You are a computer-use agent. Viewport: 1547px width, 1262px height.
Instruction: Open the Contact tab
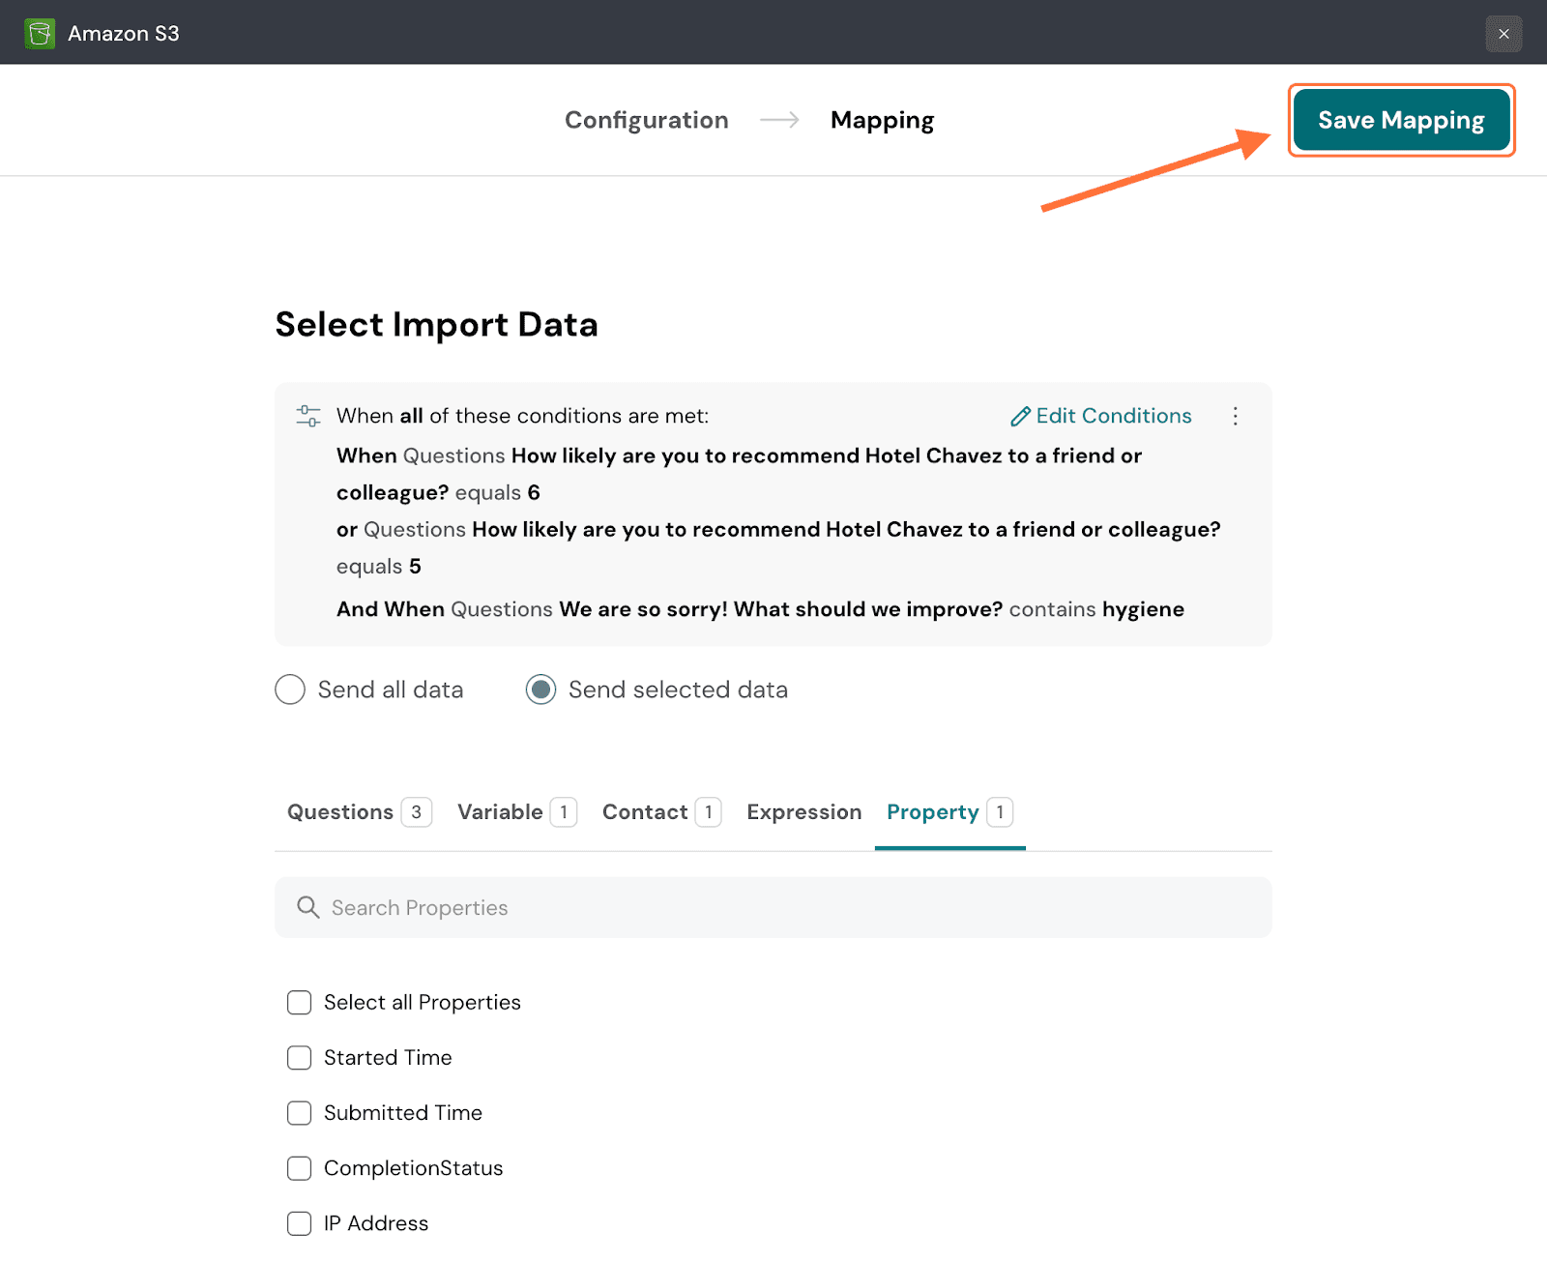click(x=645, y=812)
